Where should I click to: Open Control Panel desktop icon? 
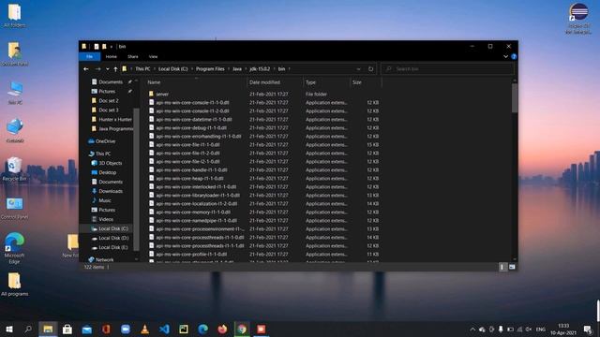(x=15, y=209)
